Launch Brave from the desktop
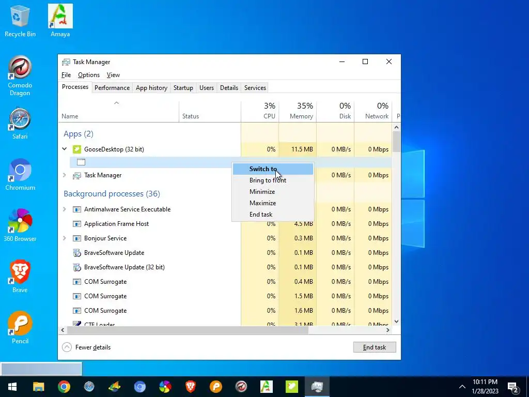The height and width of the screenshot is (397, 529). point(20,277)
